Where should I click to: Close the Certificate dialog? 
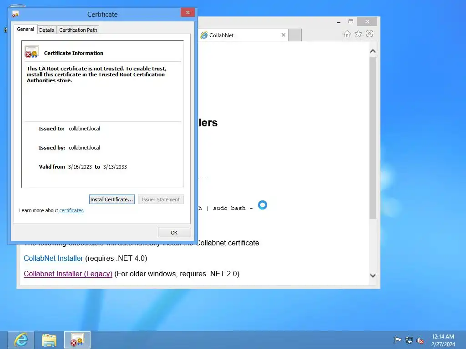tap(187, 12)
